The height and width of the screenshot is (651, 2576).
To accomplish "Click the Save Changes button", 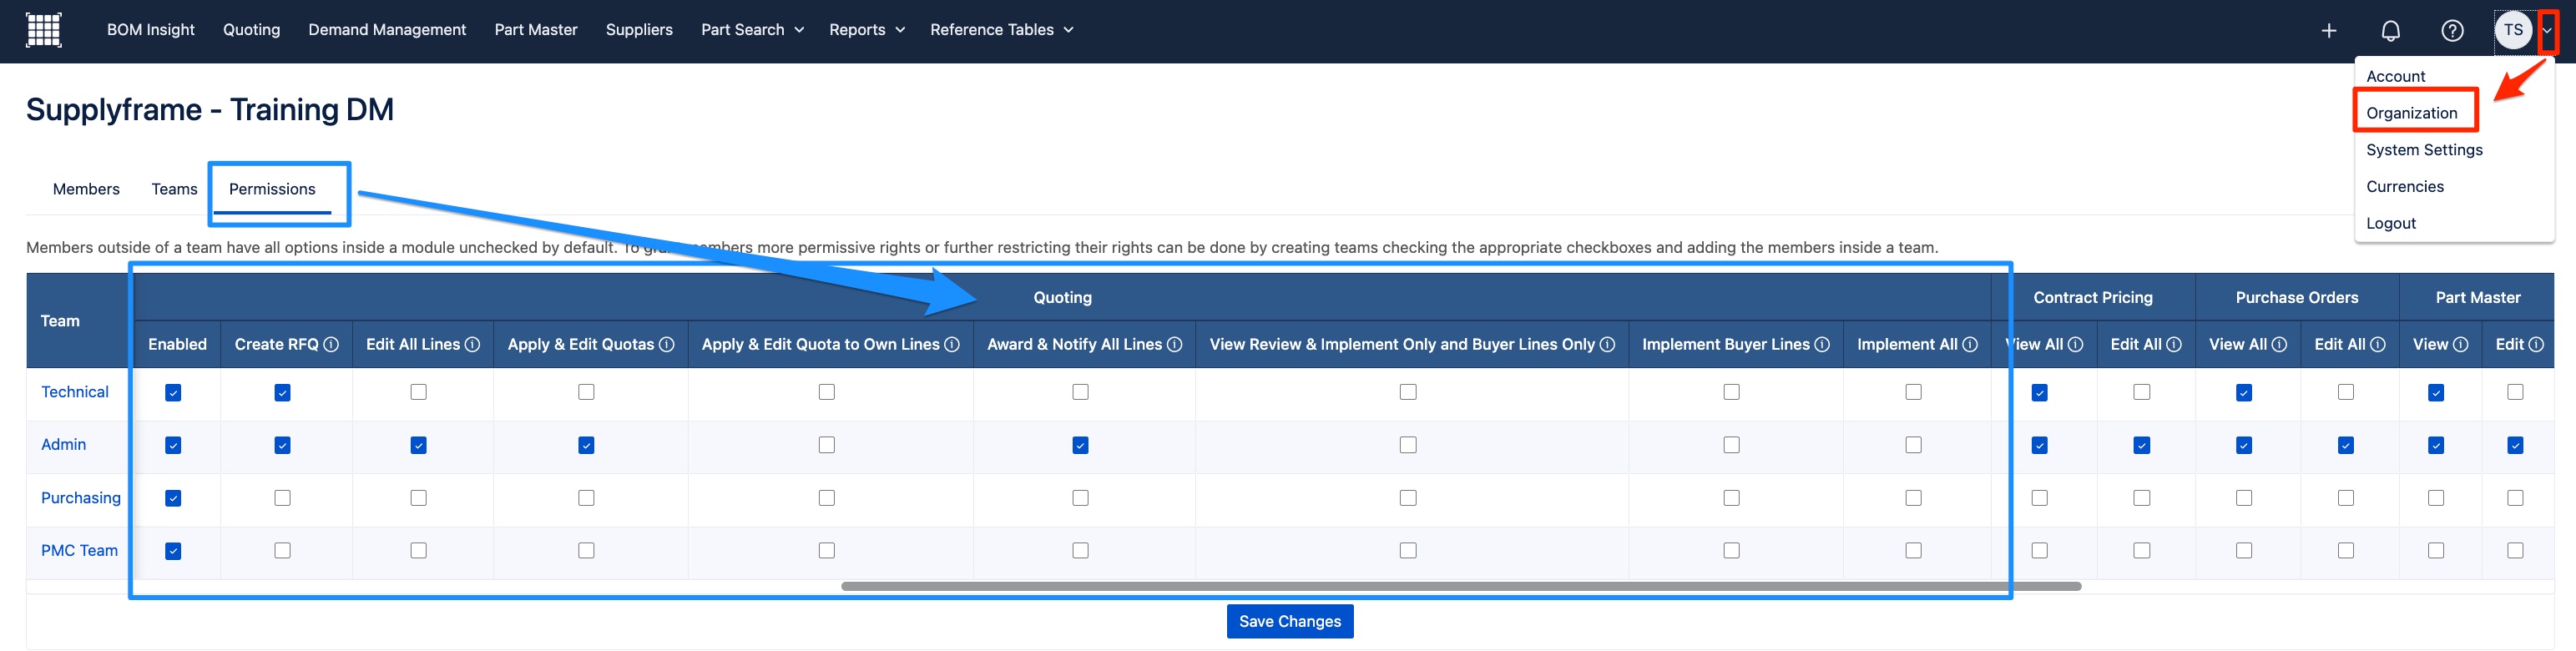I will pyautogui.click(x=1290, y=621).
